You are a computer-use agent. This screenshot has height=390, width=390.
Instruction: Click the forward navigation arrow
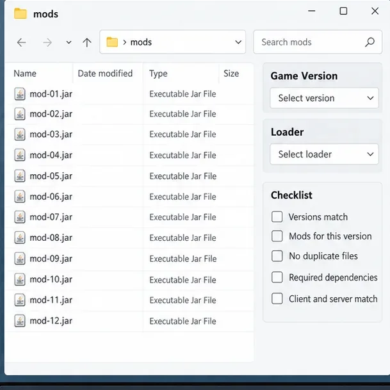[47, 42]
